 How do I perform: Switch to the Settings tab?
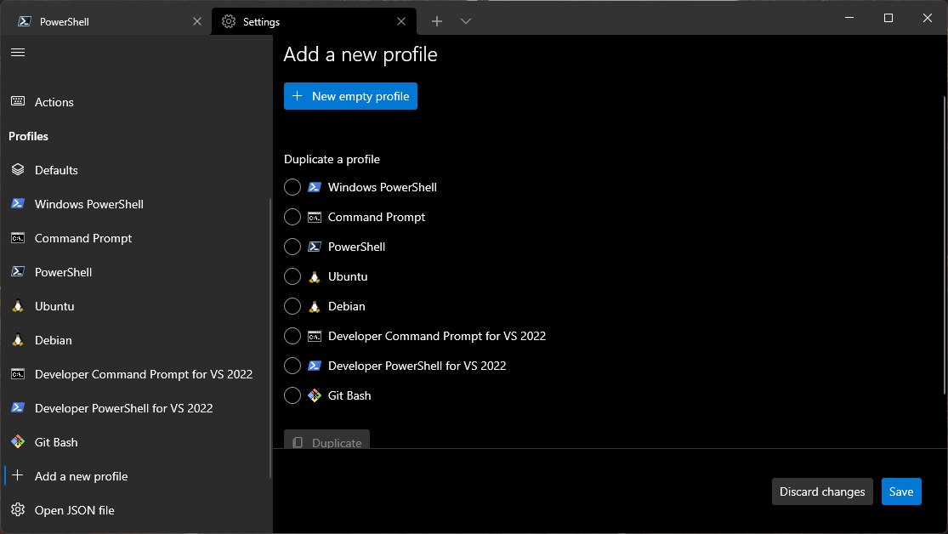pos(314,21)
